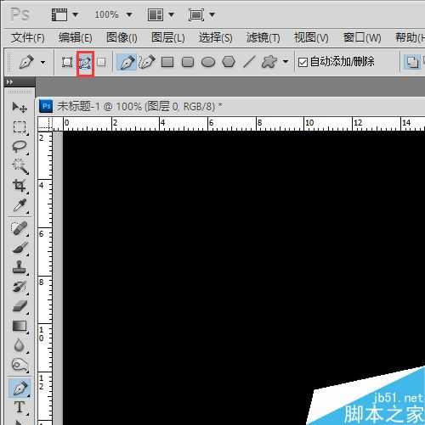The height and width of the screenshot is (425, 425).
Task: Pick the Freeform Pen tool option
Action: coord(147,62)
